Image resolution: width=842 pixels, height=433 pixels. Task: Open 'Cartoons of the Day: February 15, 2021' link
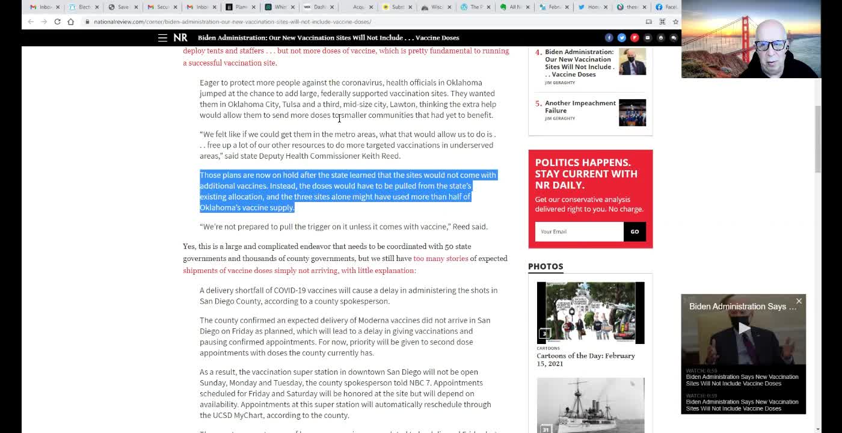[x=586, y=360]
